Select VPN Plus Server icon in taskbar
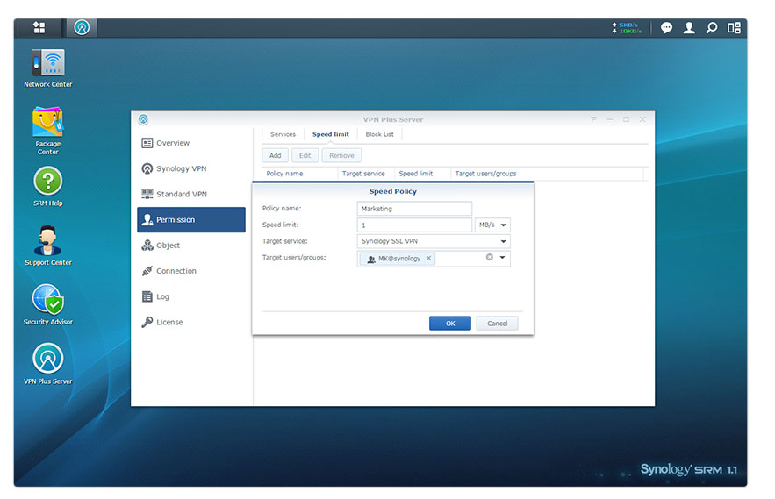The height and width of the screenshot is (499, 775). click(82, 28)
